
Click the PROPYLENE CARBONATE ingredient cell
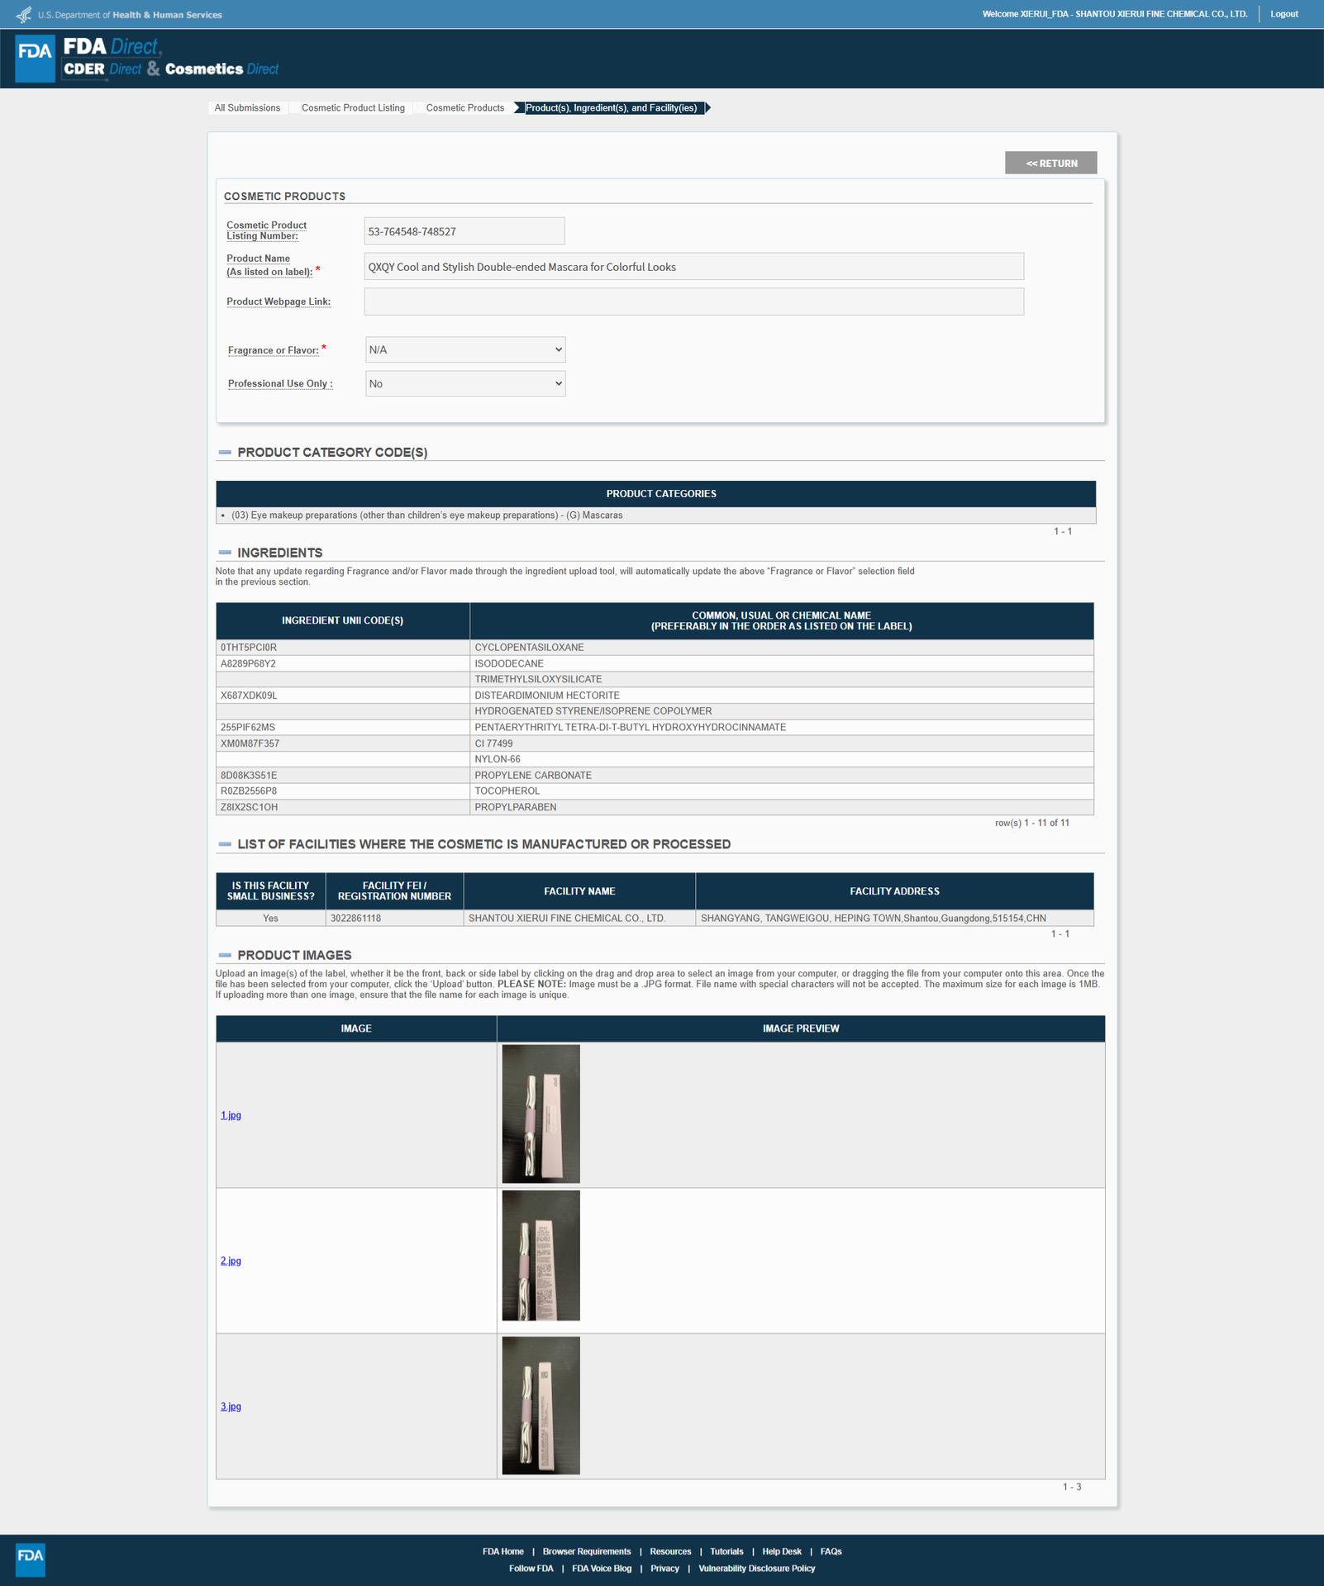tap(782, 776)
